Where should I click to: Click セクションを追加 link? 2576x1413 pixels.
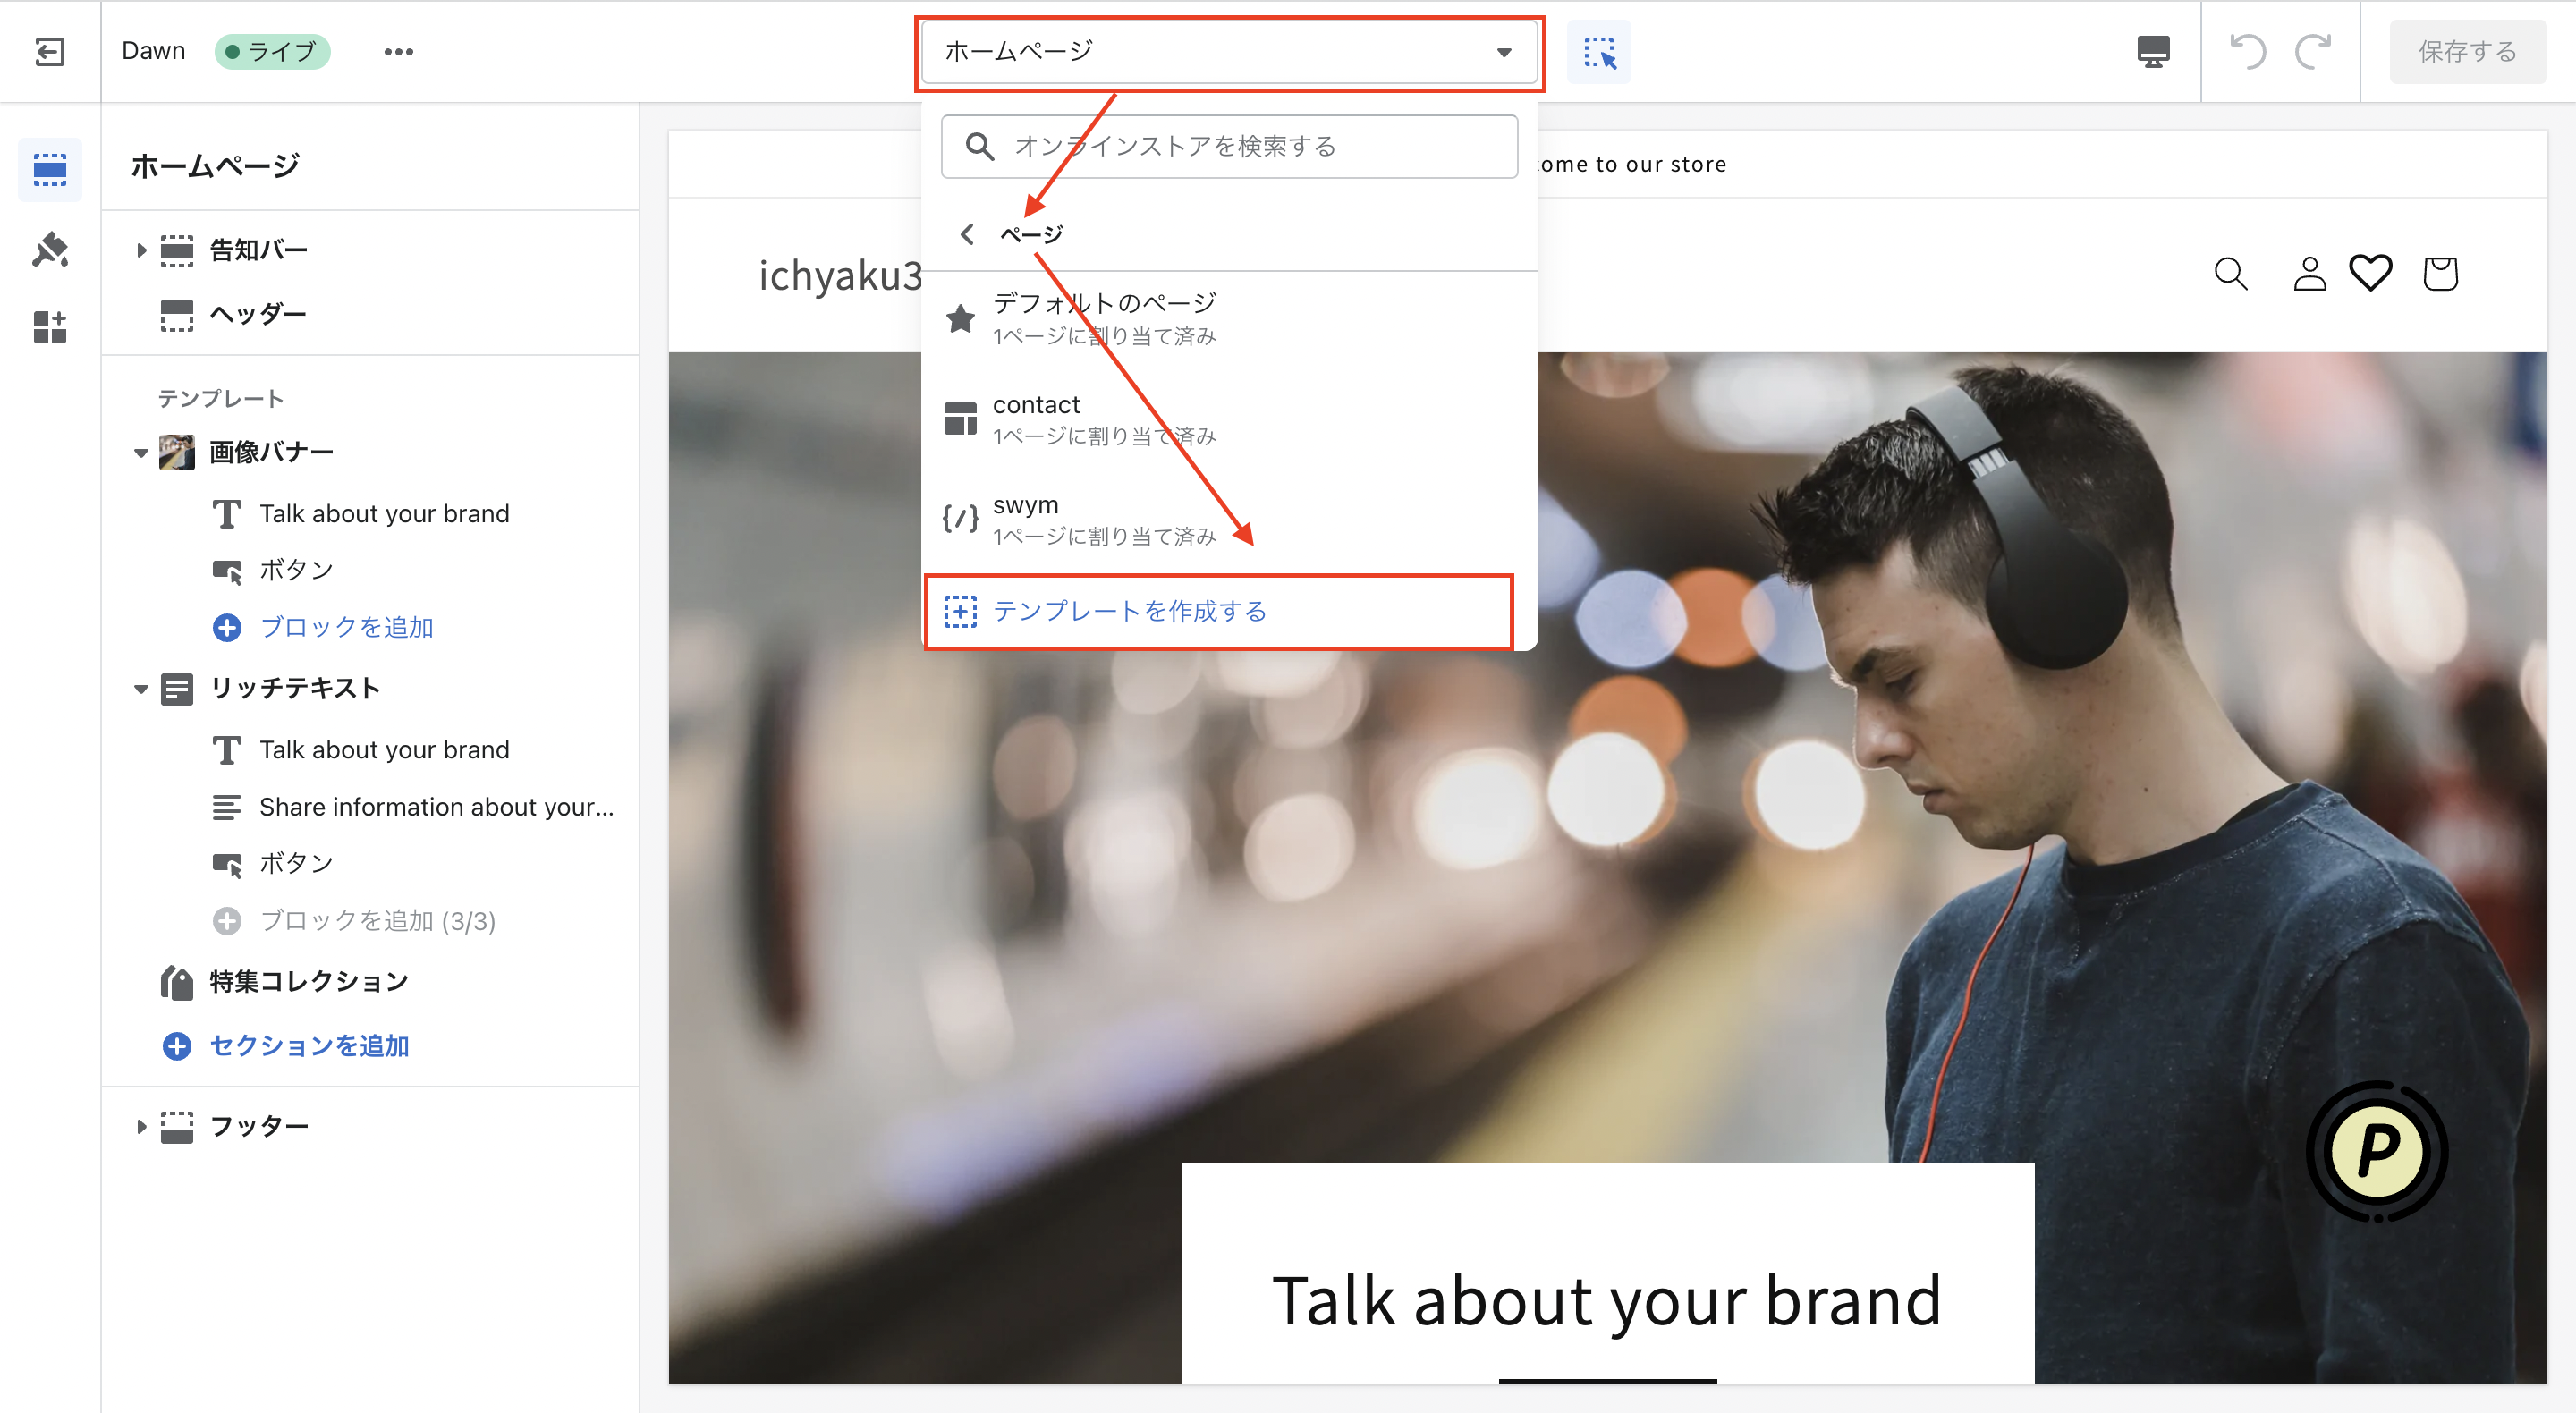309,1046
